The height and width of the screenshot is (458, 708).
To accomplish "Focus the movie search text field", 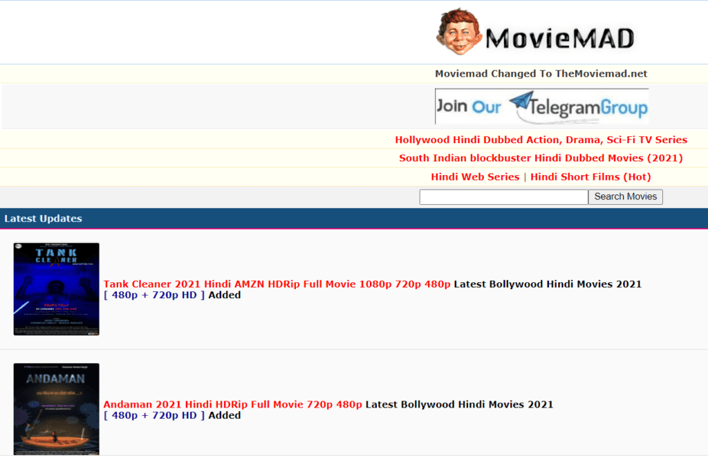I will (503, 197).
